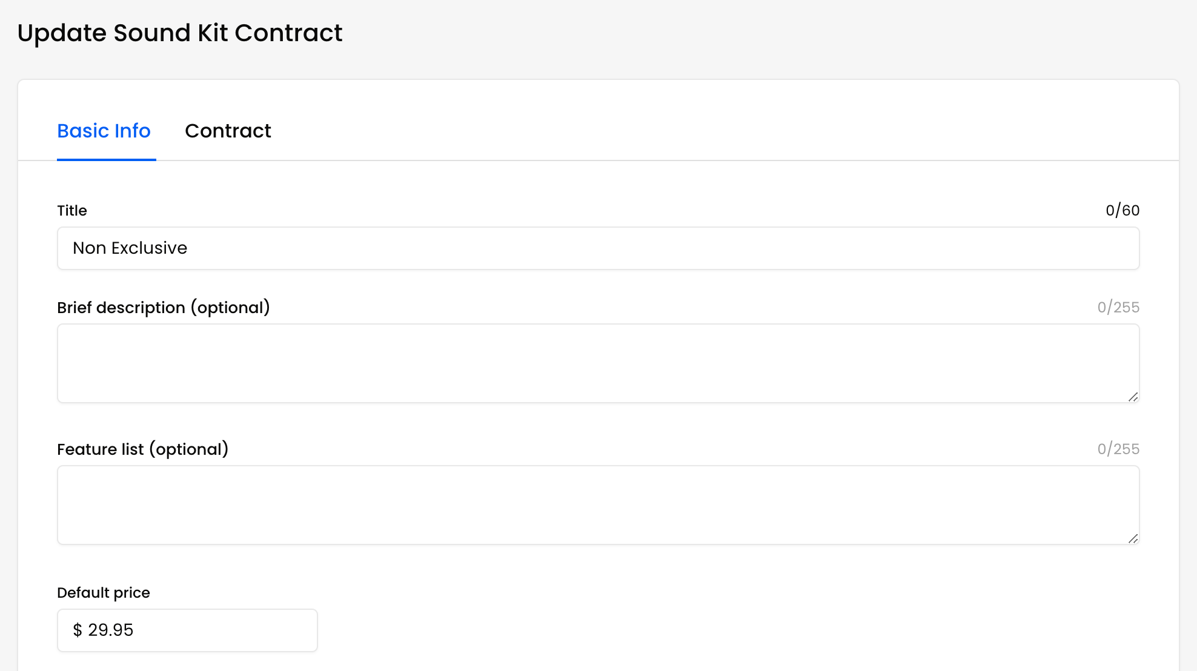1197x671 pixels.
Task: Click the Feature list 0/255 counter
Action: [x=1118, y=449]
